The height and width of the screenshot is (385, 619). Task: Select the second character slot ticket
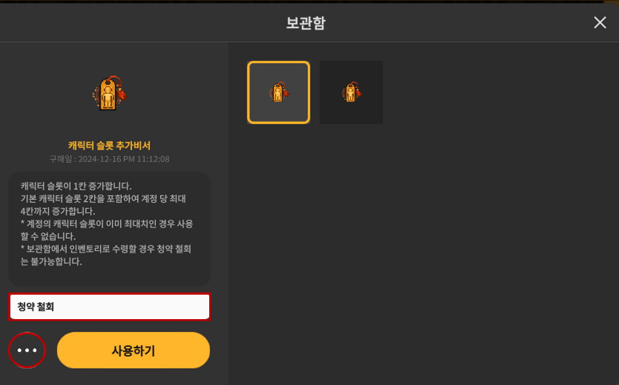[351, 92]
